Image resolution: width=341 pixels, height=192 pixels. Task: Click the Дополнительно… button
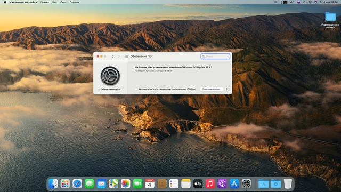click(x=212, y=89)
